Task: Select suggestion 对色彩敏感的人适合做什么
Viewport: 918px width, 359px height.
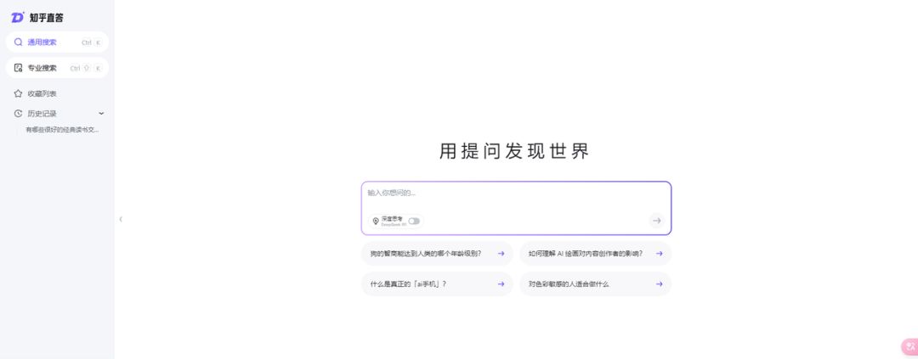Action: pos(569,284)
